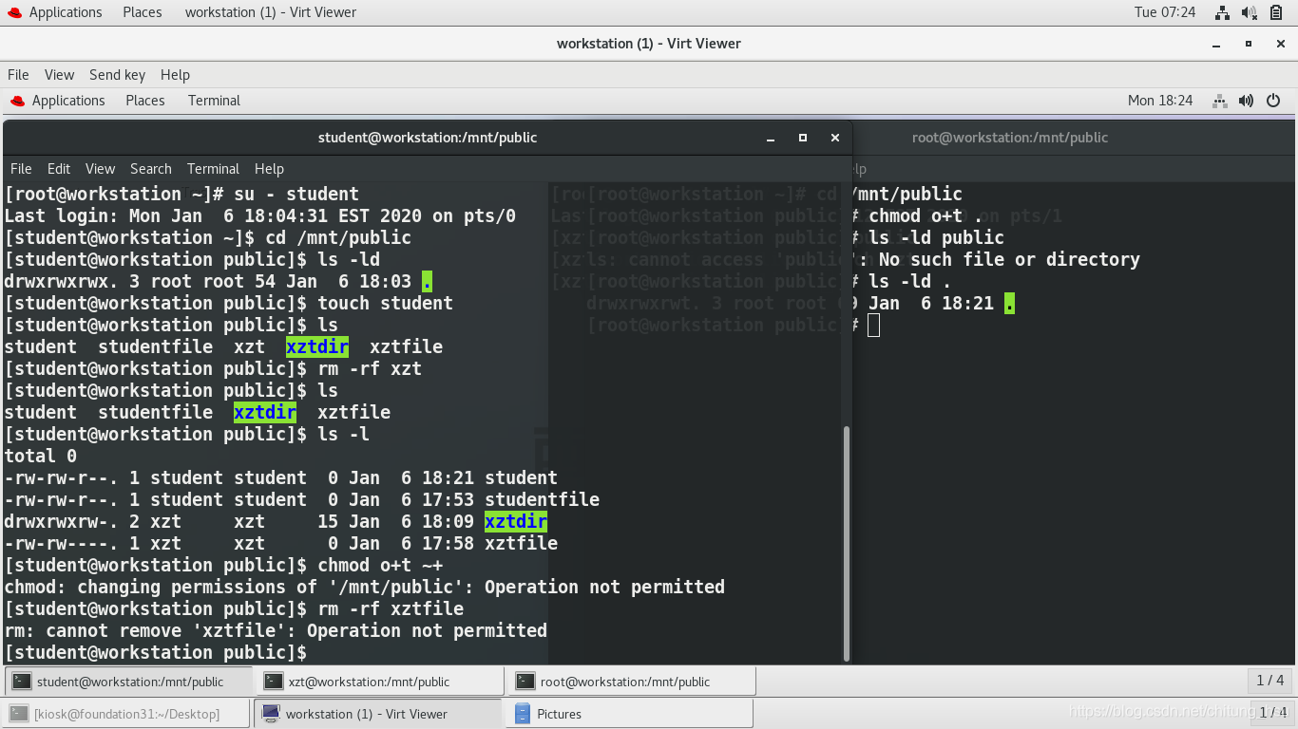The image size is (1298, 729).
Task: Switch to kiosk@foundation31 Desktop taskbar item
Action: pos(126,714)
